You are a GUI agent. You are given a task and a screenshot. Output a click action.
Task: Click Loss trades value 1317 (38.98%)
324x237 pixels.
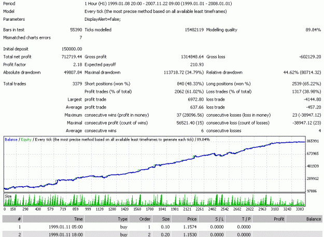point(306,92)
